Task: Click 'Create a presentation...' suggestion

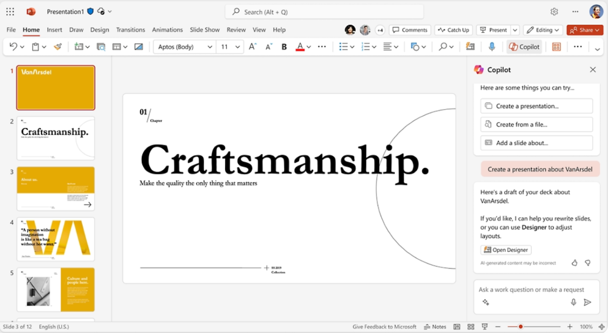Action: (x=537, y=106)
